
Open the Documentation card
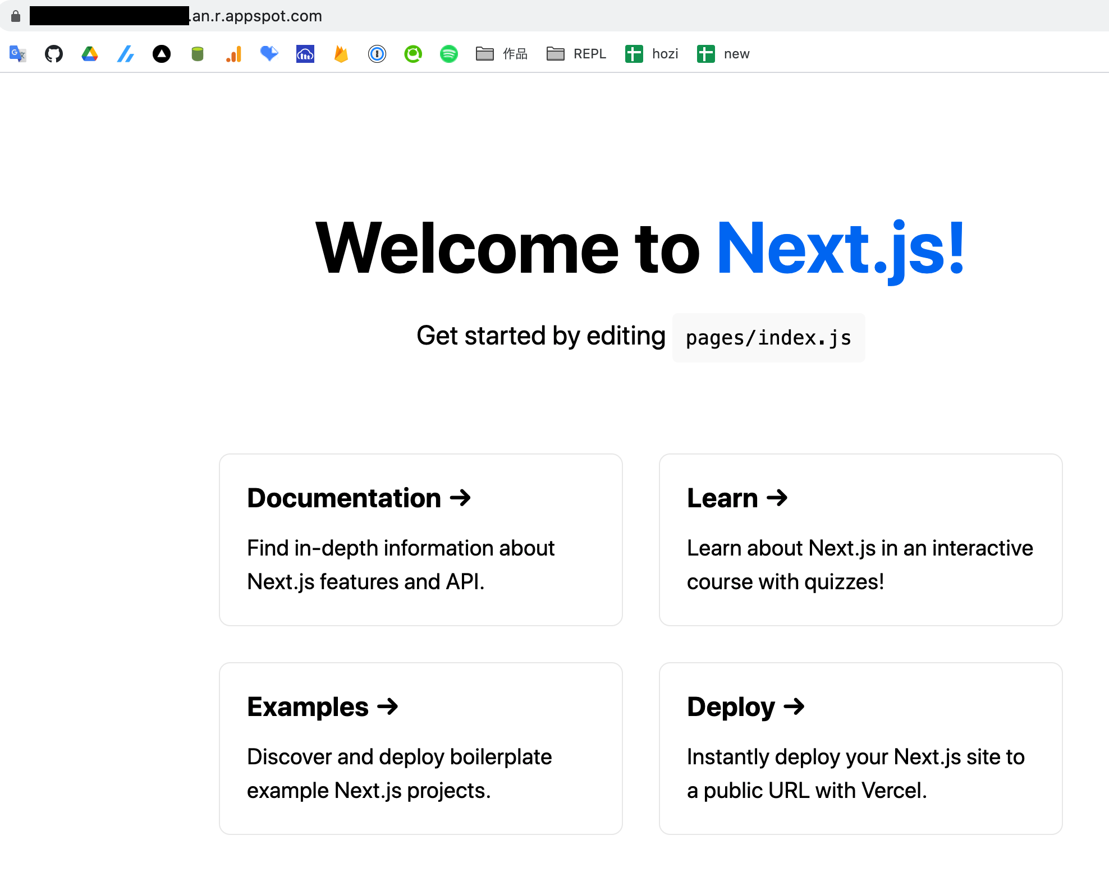point(421,539)
